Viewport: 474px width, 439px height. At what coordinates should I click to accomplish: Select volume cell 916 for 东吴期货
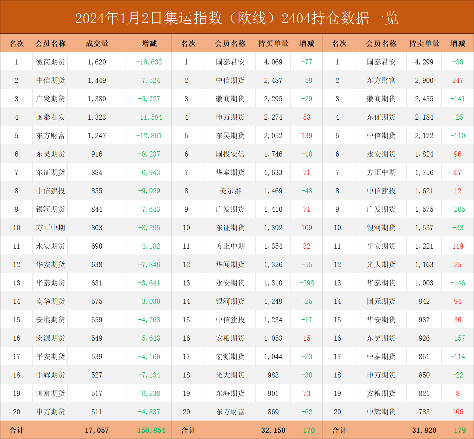tap(97, 154)
